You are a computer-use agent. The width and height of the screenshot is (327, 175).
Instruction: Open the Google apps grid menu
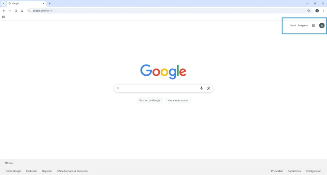click(x=314, y=25)
